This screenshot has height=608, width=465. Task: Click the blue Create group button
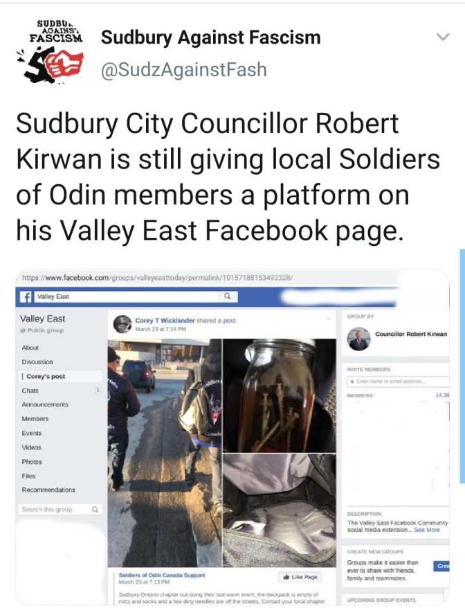[441, 566]
